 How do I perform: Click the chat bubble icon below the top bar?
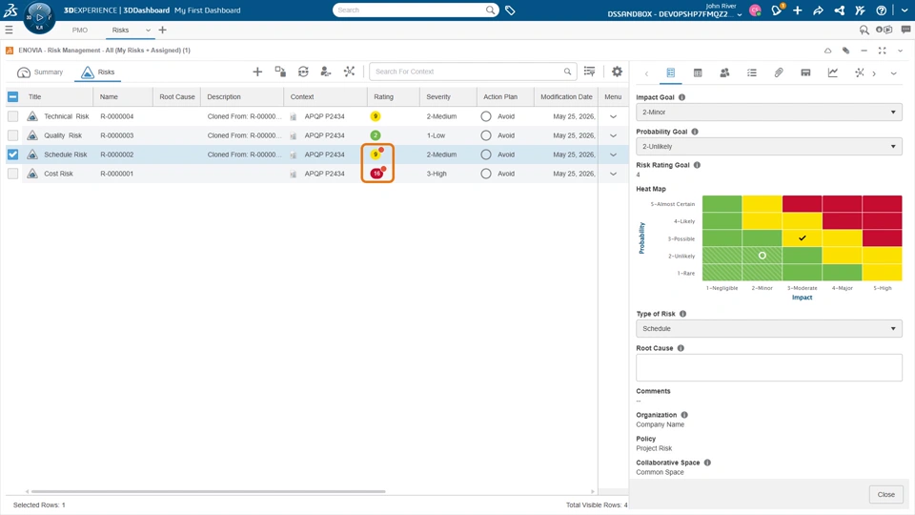[x=905, y=30]
